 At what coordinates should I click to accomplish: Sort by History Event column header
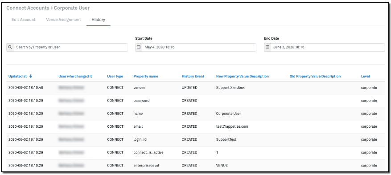(193, 77)
